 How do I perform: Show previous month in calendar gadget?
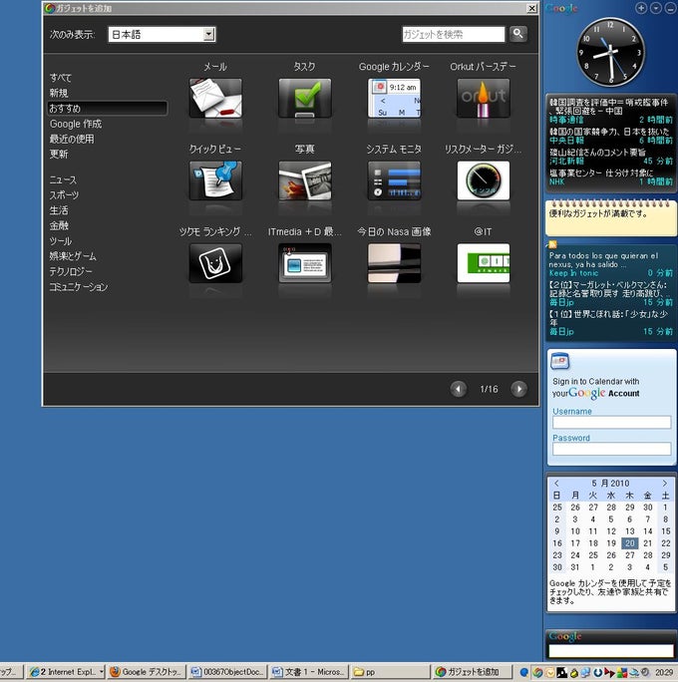tap(556, 484)
